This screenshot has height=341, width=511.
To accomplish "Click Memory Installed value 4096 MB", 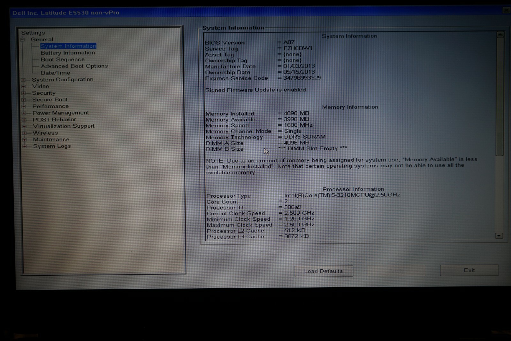I will [x=297, y=113].
